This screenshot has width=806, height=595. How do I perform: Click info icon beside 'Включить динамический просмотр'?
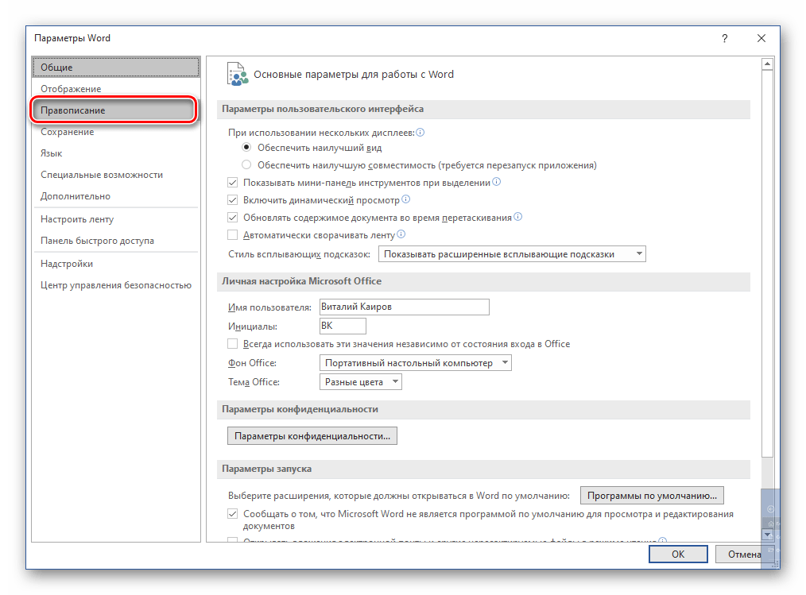coord(406,199)
